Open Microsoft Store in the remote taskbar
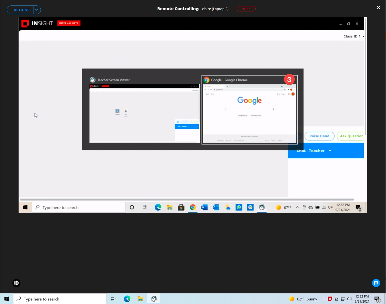This screenshot has height=304, width=386. (x=181, y=208)
